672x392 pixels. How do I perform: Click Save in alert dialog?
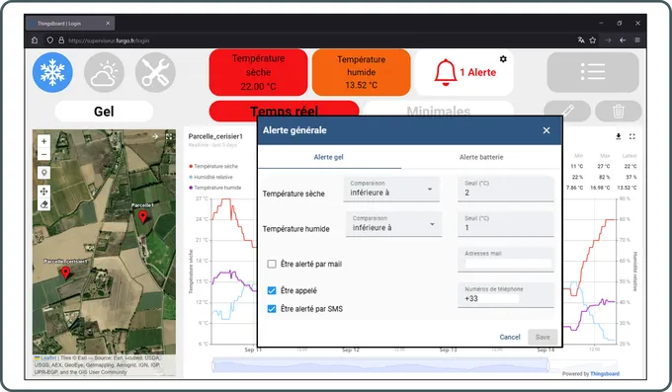pos(543,337)
